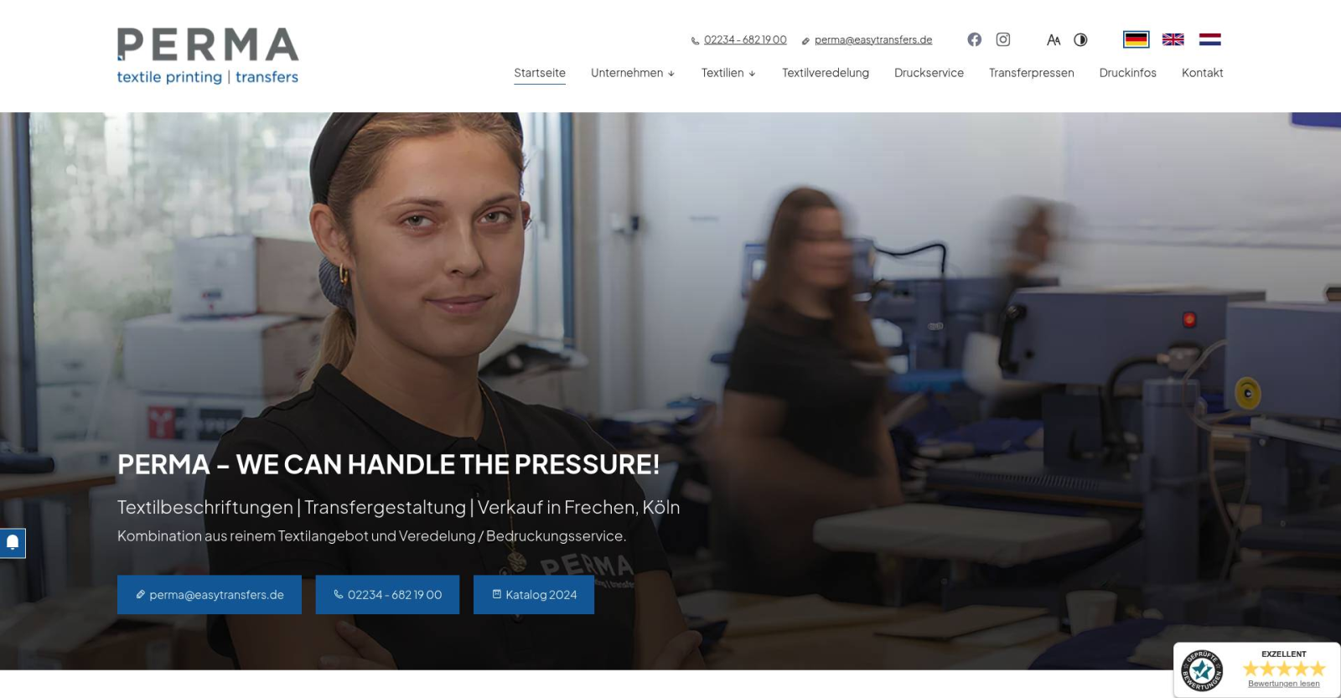The image size is (1341, 698).
Task: Click Bewertungen lesen link
Action: coord(1284,684)
